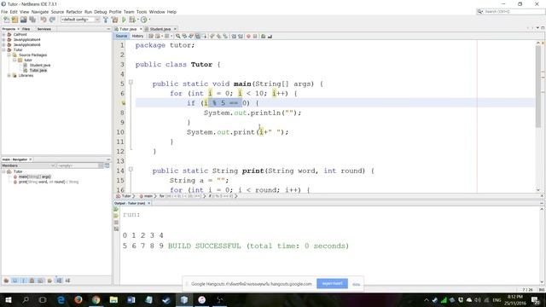Click the Save All toolbar icon
The height and width of the screenshot is (307, 546).
[x=32, y=20]
